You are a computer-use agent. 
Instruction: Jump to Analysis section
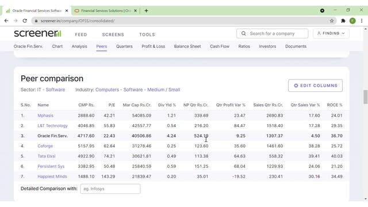click(x=79, y=46)
